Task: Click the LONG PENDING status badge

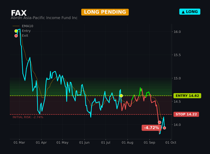Action: click(x=105, y=12)
